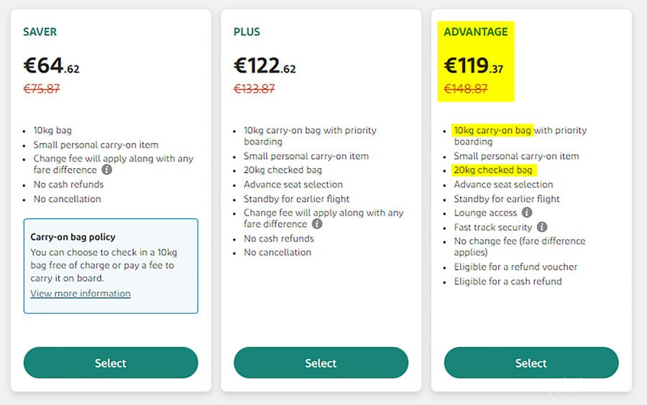
Task: Click the ADVANTAGE fare heading
Action: 476,32
